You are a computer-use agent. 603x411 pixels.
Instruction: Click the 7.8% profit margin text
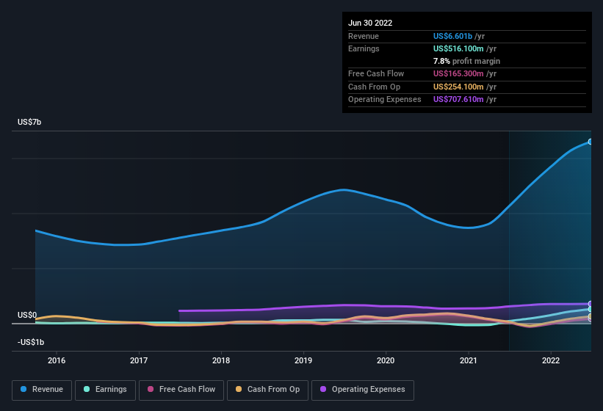point(466,61)
